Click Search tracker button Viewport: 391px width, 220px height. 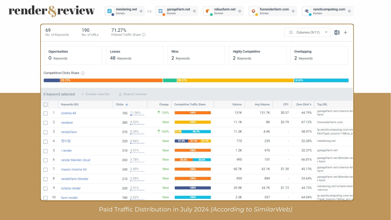tap(133, 94)
